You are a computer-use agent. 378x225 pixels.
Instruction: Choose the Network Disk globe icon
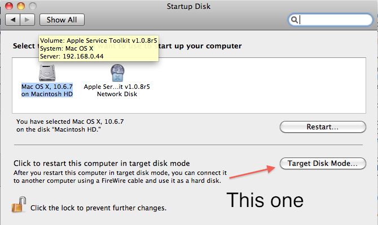coord(117,73)
